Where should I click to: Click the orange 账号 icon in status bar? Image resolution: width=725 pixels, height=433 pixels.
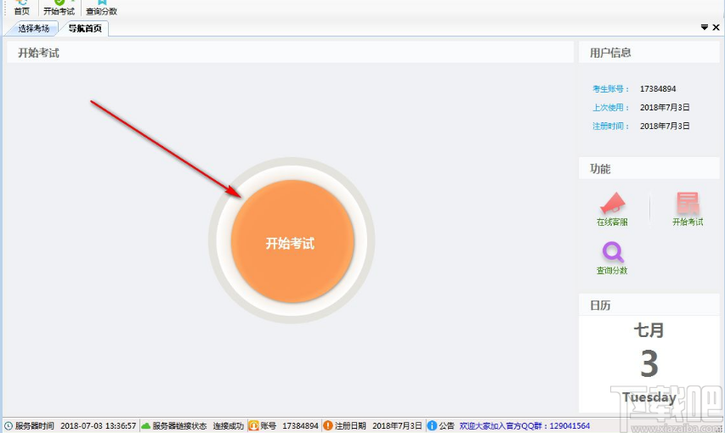pyautogui.click(x=253, y=425)
